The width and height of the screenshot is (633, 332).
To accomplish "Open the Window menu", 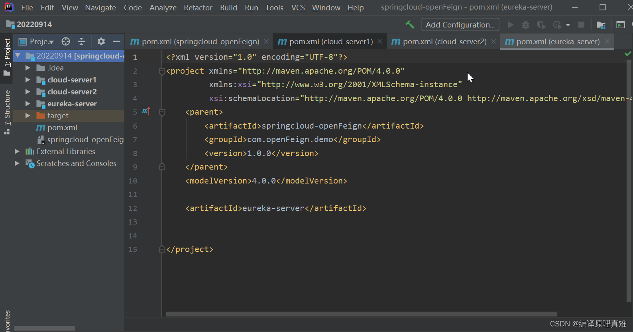I will click(x=326, y=8).
